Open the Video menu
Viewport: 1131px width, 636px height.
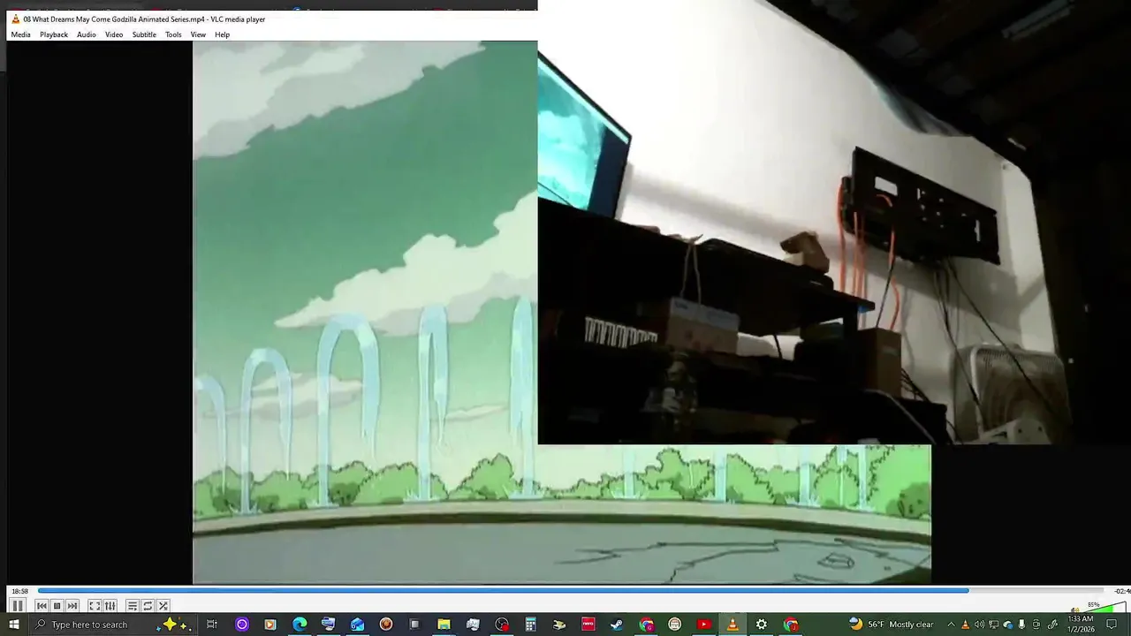(x=114, y=34)
